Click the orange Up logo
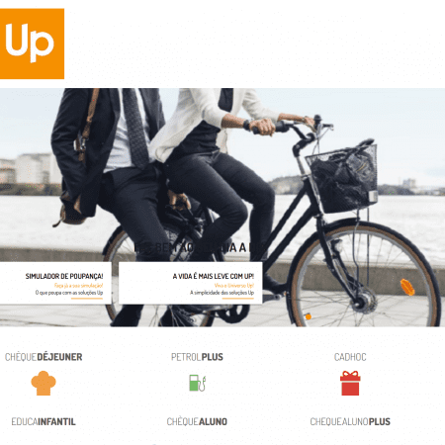 pyautogui.click(x=32, y=44)
